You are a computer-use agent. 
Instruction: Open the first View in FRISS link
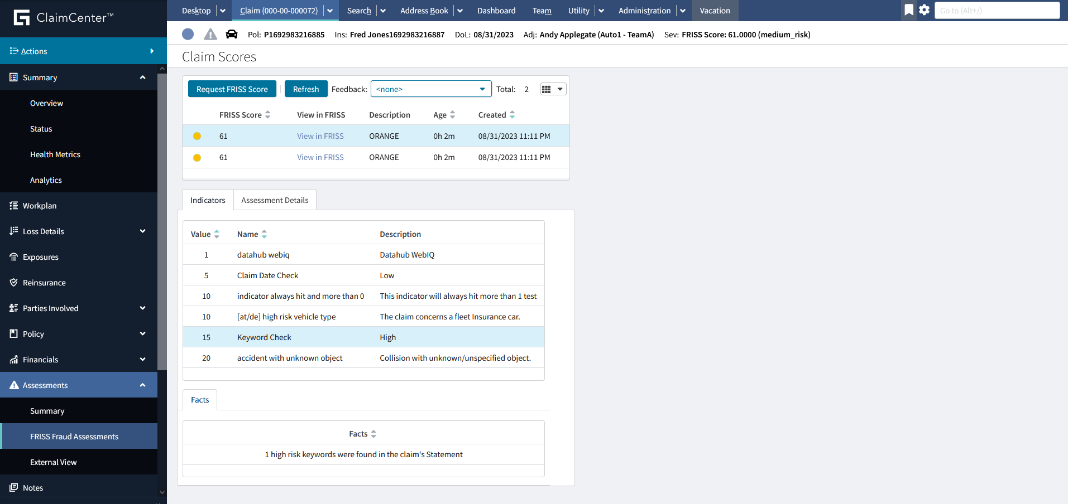point(320,136)
